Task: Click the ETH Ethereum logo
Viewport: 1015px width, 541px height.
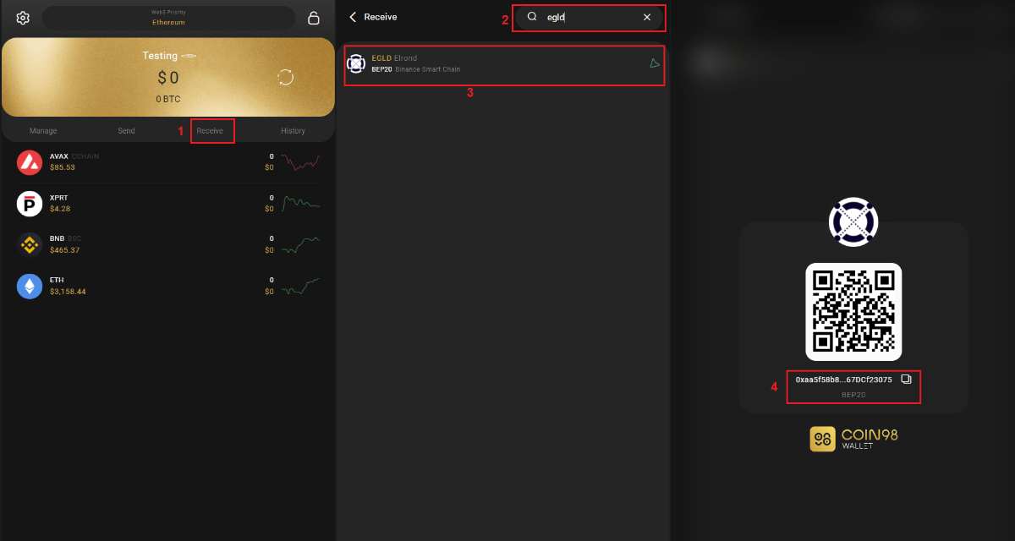Action: [30, 286]
